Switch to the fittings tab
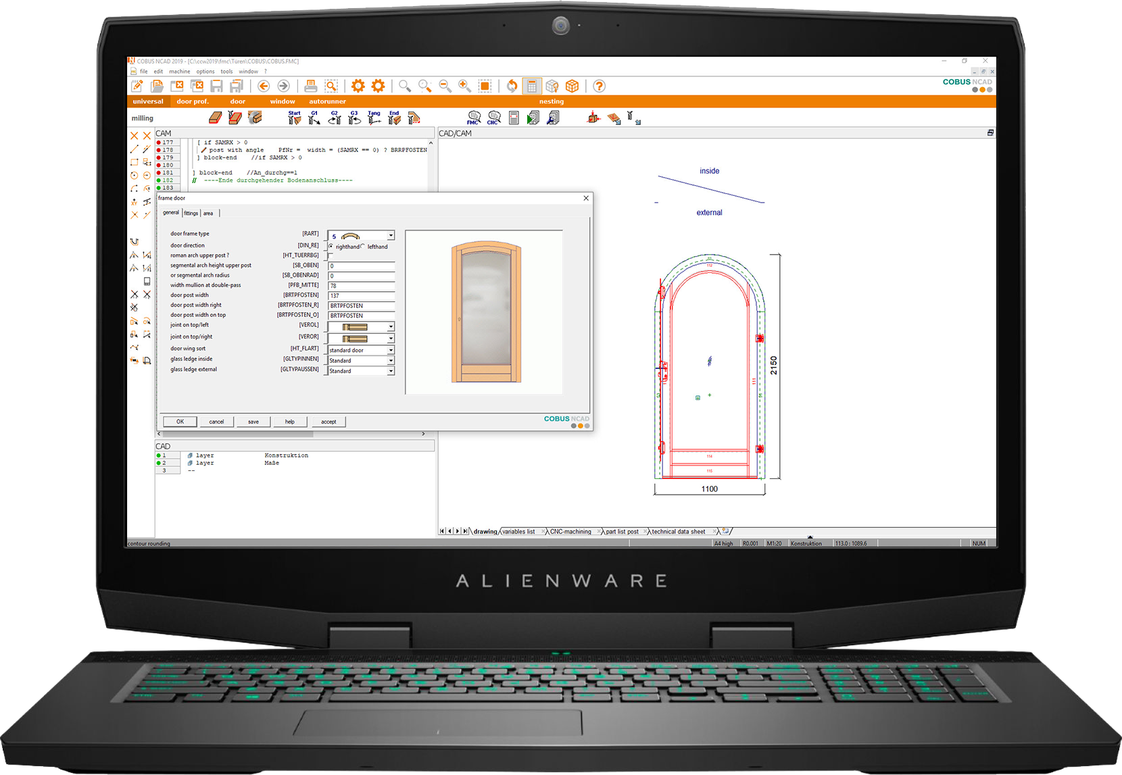The width and height of the screenshot is (1122, 775). pyautogui.click(x=191, y=214)
